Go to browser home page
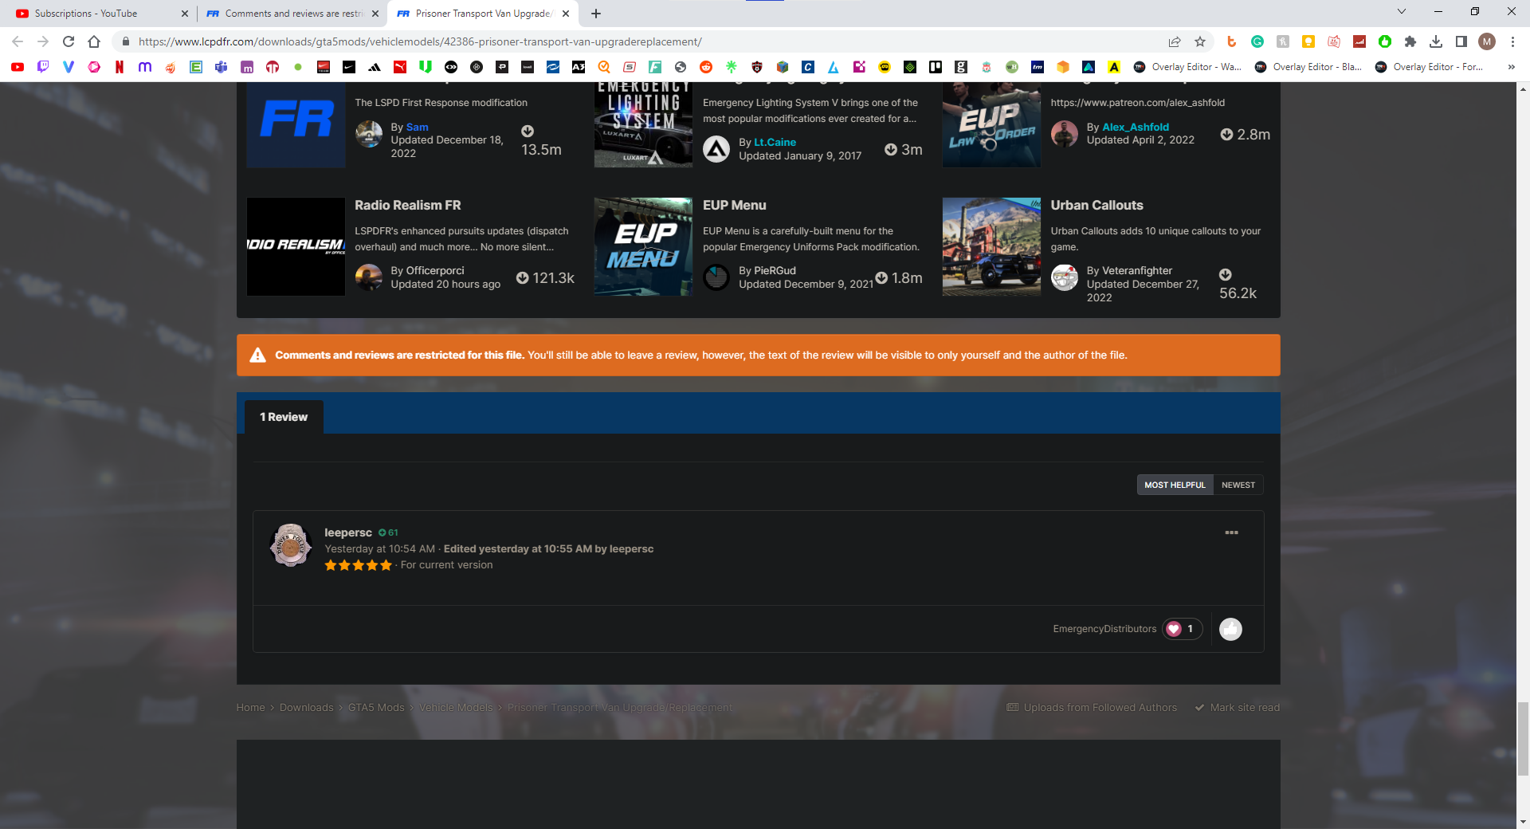This screenshot has width=1530, height=829. point(94,41)
